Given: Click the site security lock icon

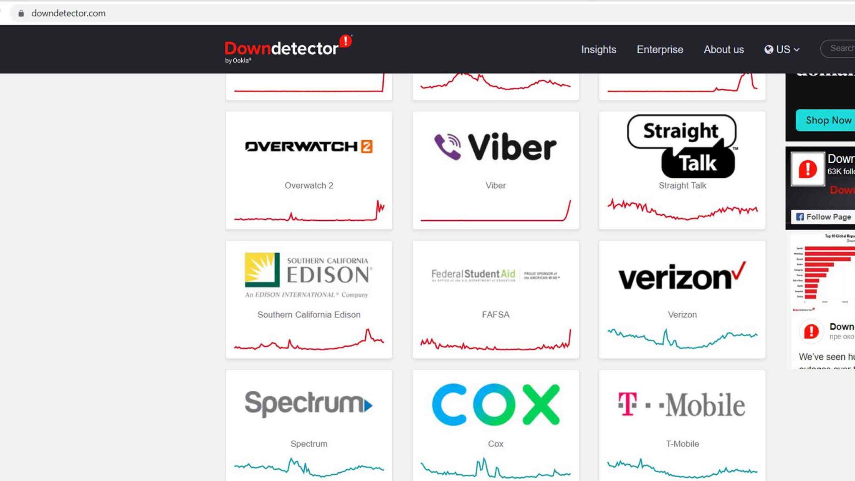Looking at the screenshot, I should tap(22, 13).
